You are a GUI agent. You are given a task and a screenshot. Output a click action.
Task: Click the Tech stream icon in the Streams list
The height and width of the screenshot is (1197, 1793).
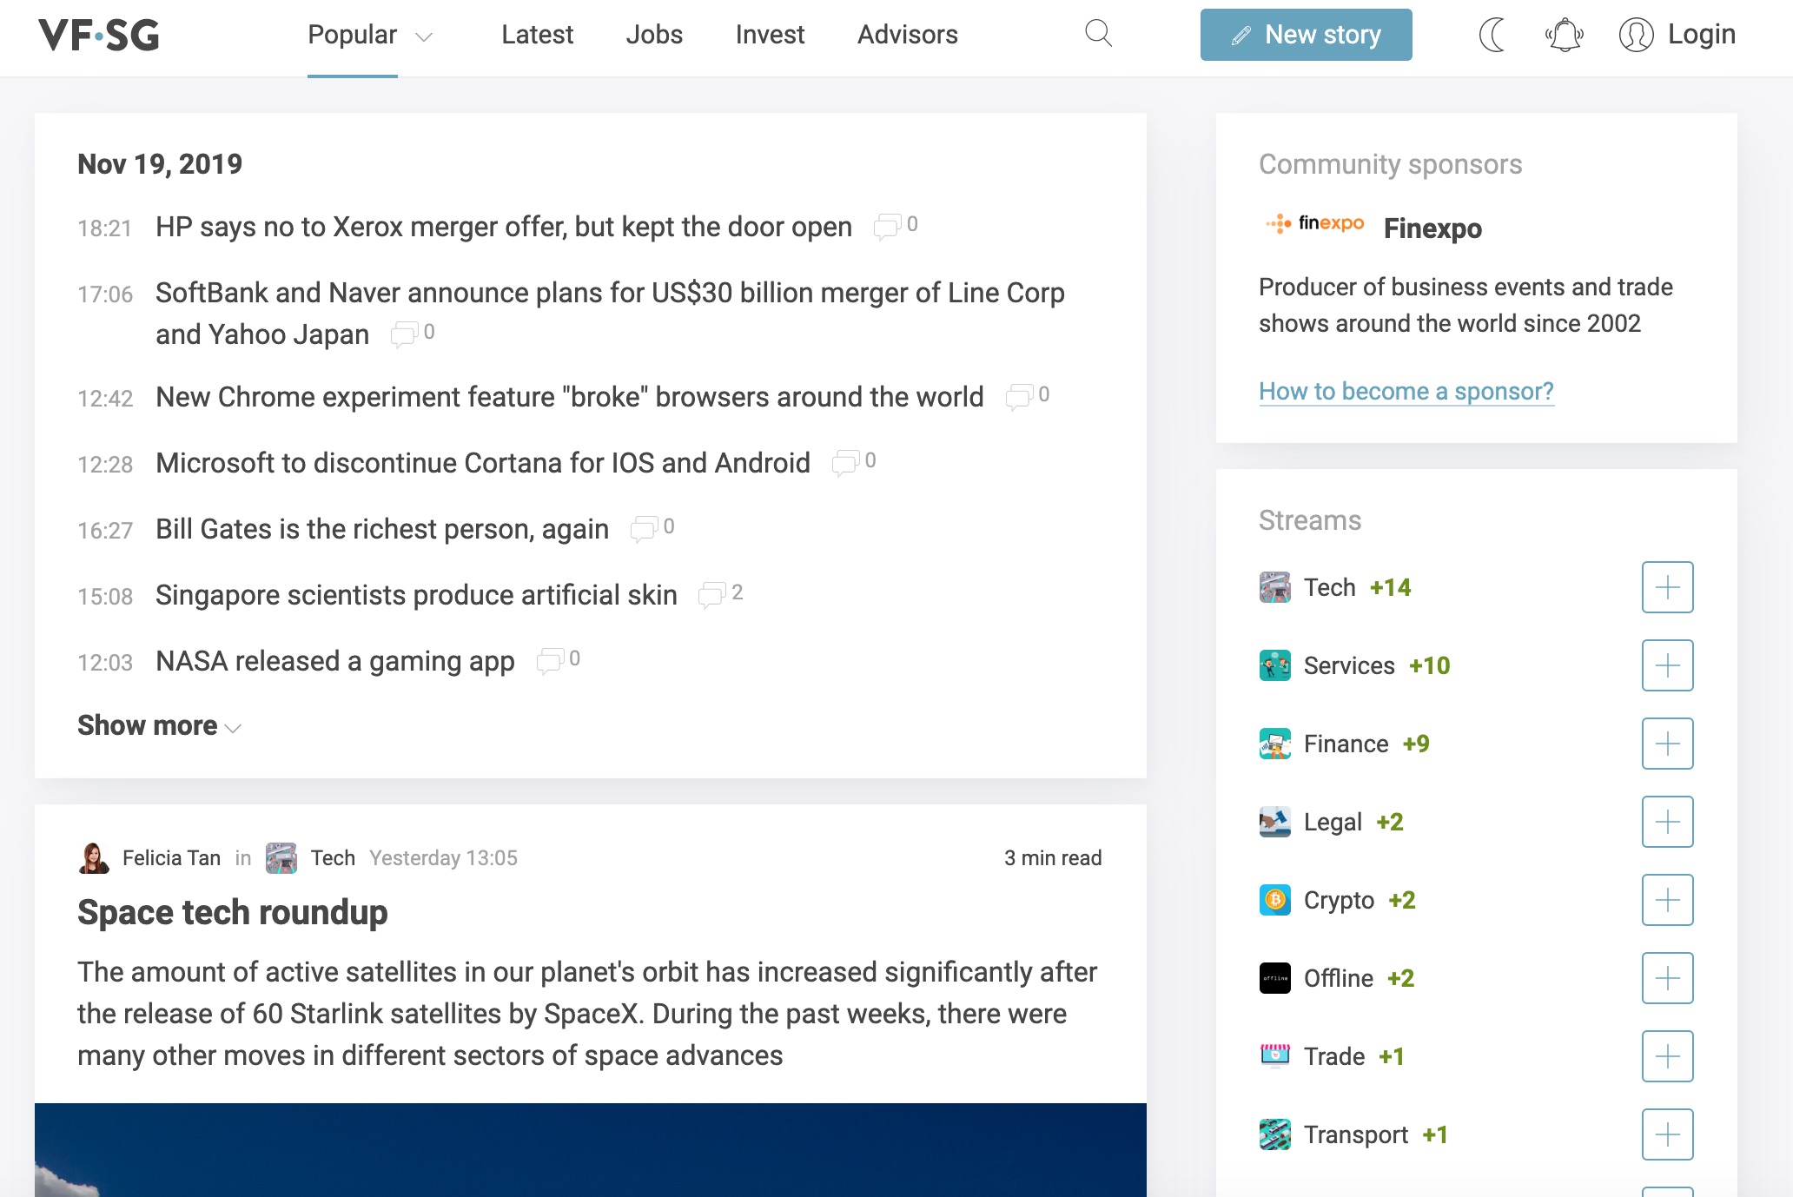pos(1274,587)
